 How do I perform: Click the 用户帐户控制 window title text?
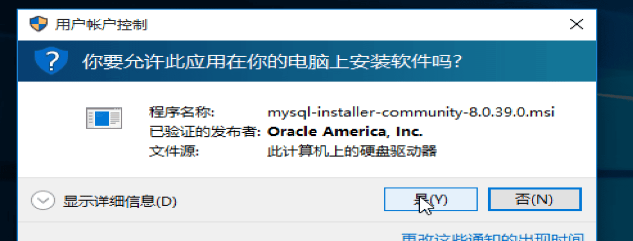click(101, 24)
